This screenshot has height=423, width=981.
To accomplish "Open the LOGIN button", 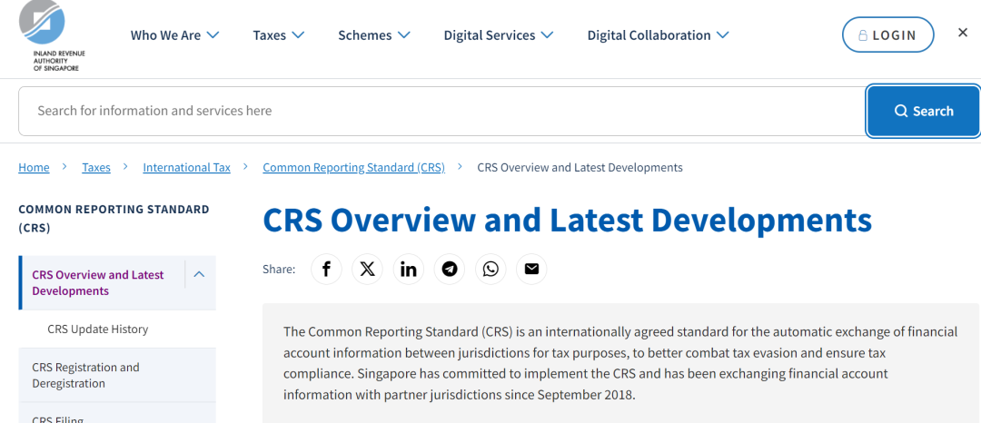I will tap(888, 35).
